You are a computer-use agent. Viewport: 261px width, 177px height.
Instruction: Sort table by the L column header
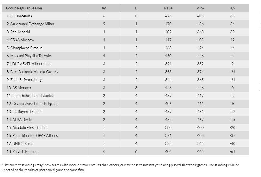pos(136,8)
